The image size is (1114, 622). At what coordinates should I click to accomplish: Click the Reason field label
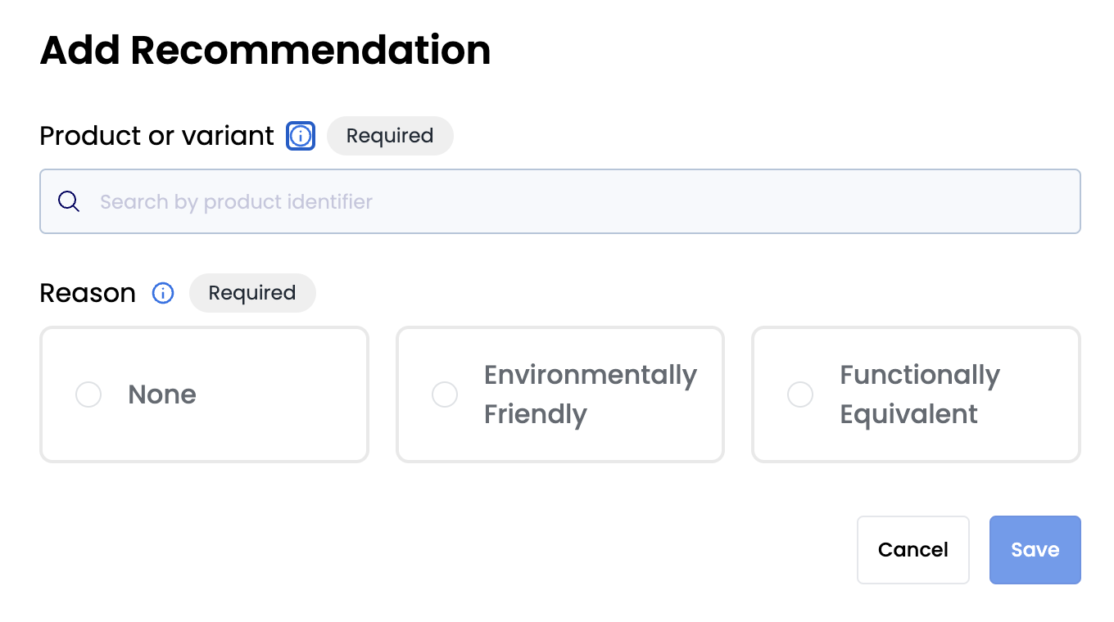88,293
